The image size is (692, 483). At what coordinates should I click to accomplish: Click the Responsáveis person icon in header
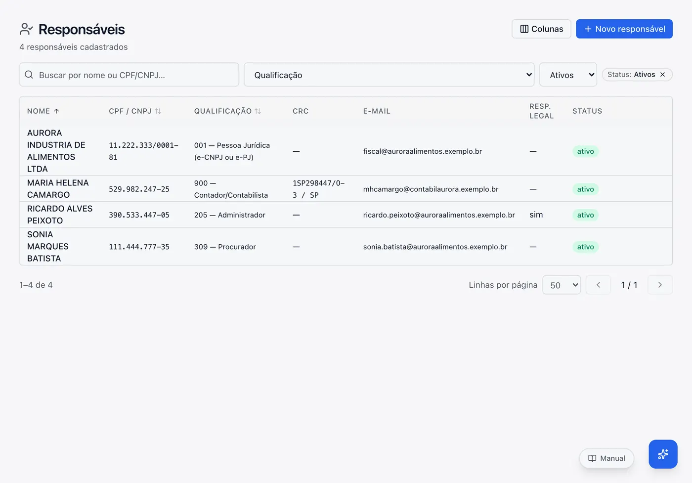(26, 29)
